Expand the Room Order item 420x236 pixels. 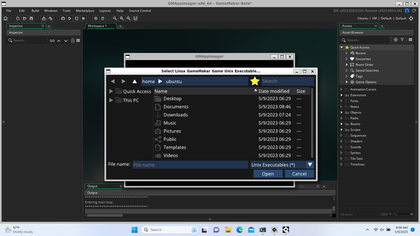tap(347, 65)
